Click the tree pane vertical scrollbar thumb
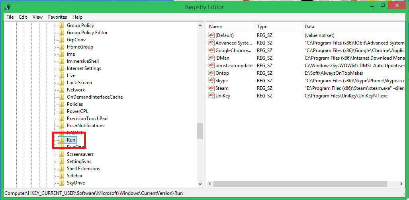This screenshot has width=409, height=200. [200, 131]
